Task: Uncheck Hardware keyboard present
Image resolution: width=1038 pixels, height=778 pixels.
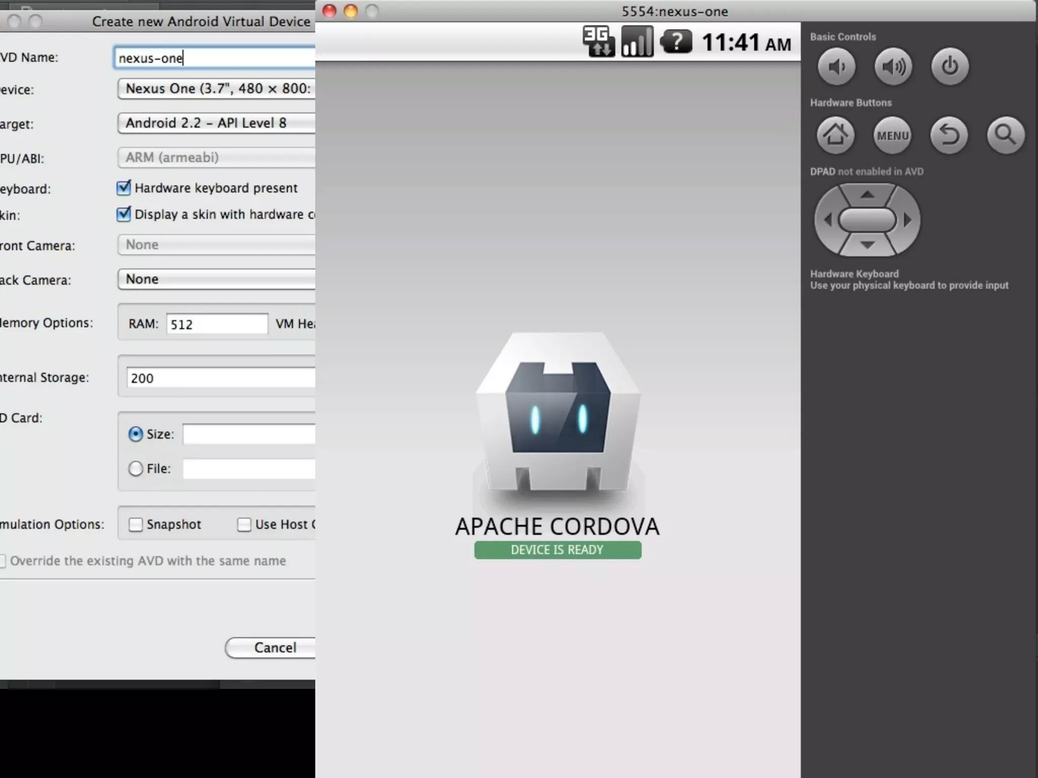Action: pyautogui.click(x=124, y=188)
